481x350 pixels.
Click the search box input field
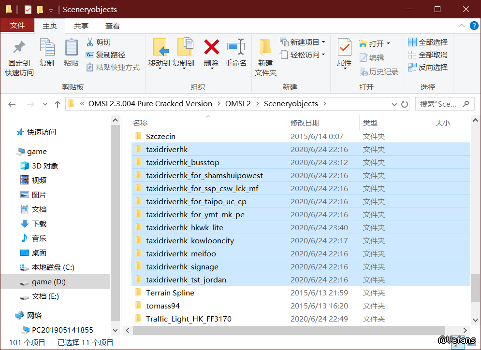[x=437, y=104]
